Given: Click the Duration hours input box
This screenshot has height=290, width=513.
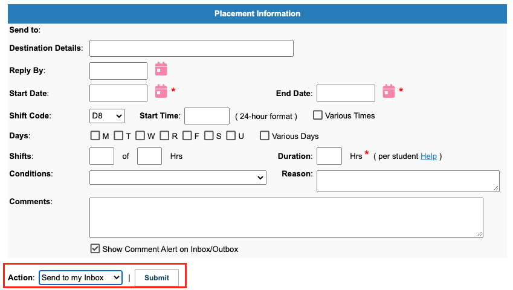Looking at the screenshot, I should pos(329,156).
